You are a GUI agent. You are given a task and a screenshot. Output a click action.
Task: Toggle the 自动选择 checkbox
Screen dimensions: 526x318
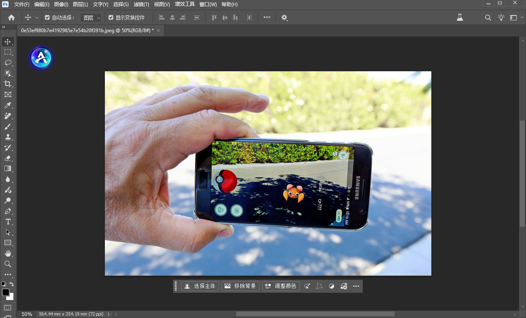tap(47, 18)
